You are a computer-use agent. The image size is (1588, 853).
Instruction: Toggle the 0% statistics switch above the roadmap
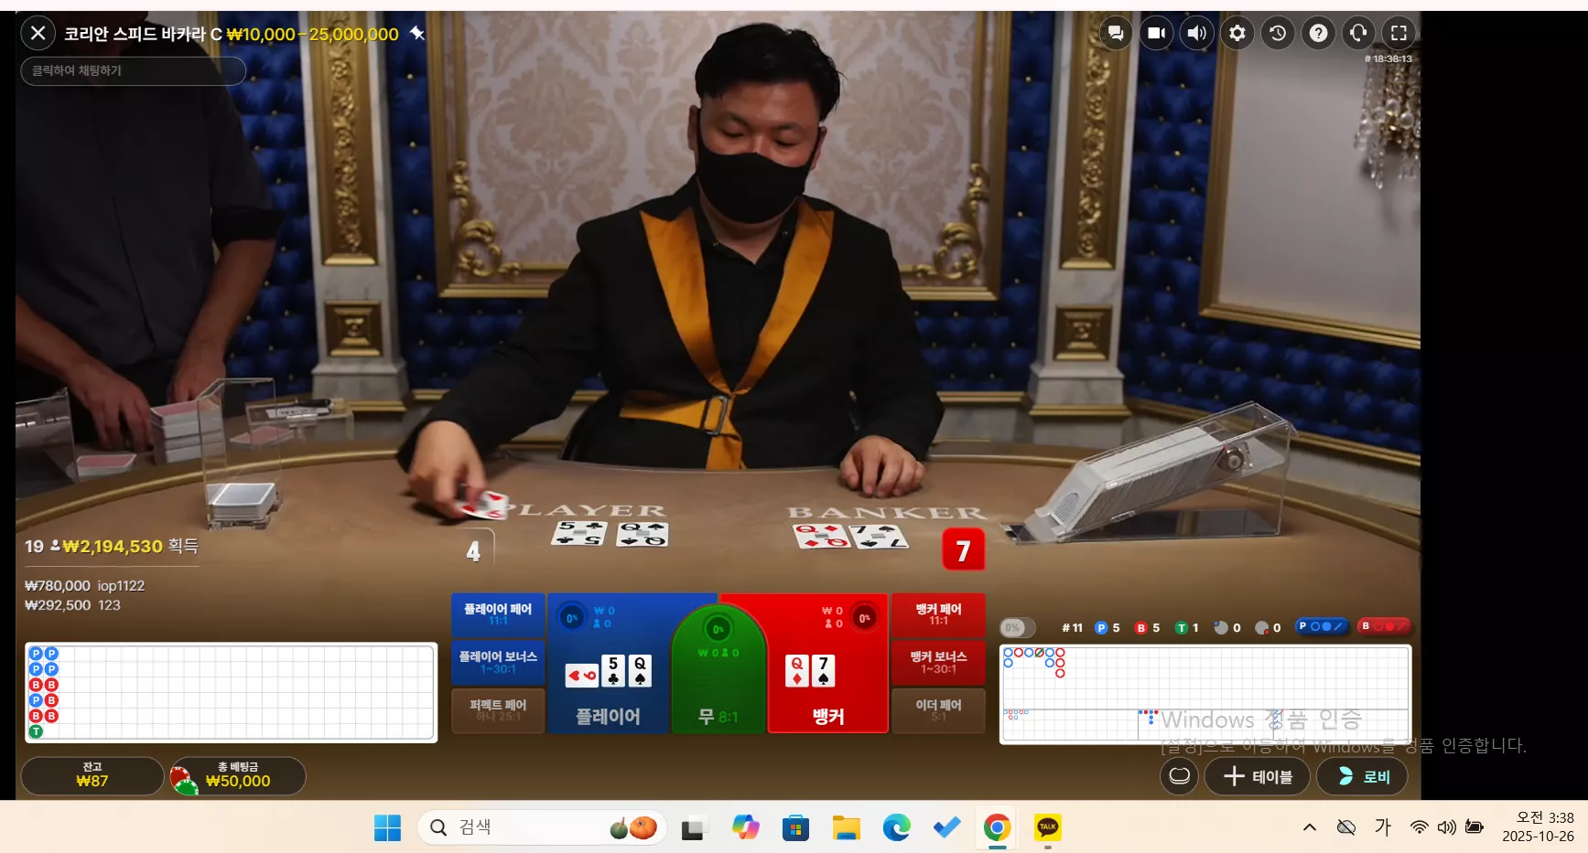[x=1017, y=627]
